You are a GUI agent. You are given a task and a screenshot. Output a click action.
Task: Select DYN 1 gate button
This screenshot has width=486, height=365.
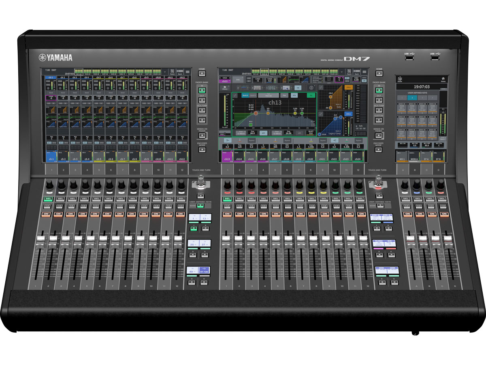[349, 87]
